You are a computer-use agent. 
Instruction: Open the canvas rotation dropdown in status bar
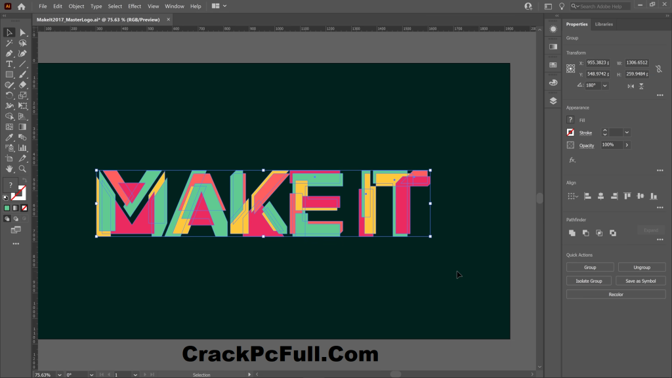click(91, 375)
